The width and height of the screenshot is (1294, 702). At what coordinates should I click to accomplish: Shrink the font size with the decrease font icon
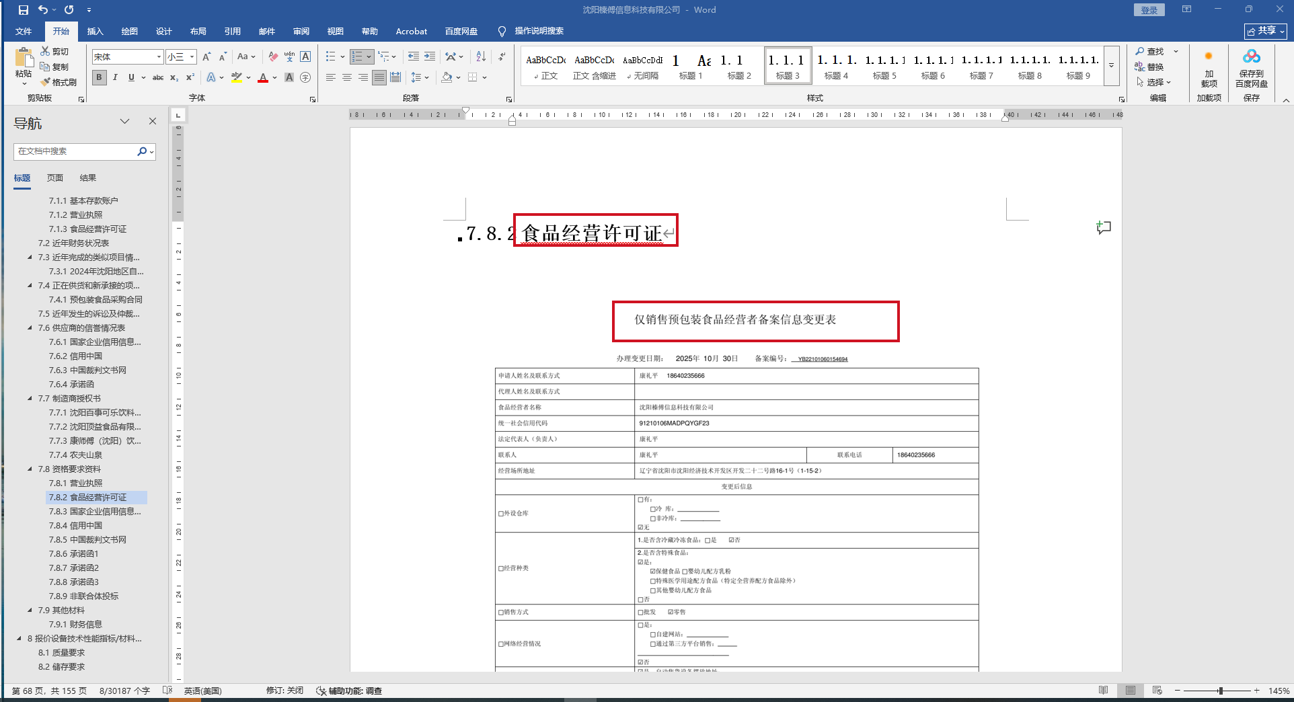223,57
